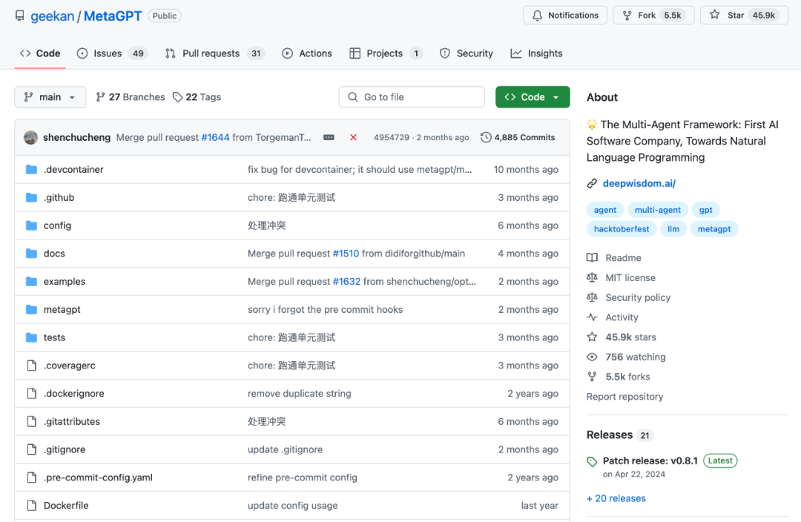Viewport: 801px width, 522px height.
Task: View 27 Branches link
Action: point(131,97)
